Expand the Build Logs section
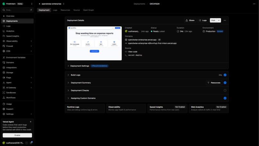This screenshot has height=146, width=259. coord(68,75)
